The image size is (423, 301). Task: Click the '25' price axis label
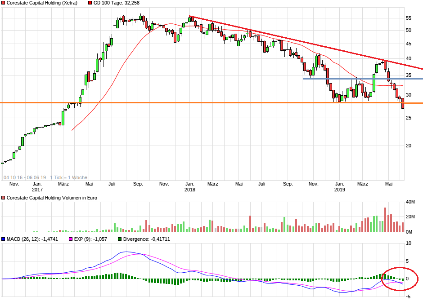coord(409,118)
